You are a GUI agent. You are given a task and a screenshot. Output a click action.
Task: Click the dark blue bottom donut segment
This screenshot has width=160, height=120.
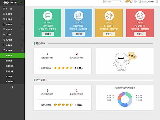(125, 105)
